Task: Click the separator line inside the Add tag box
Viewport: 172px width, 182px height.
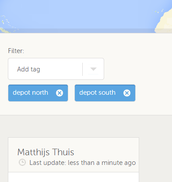Action: [83, 69]
